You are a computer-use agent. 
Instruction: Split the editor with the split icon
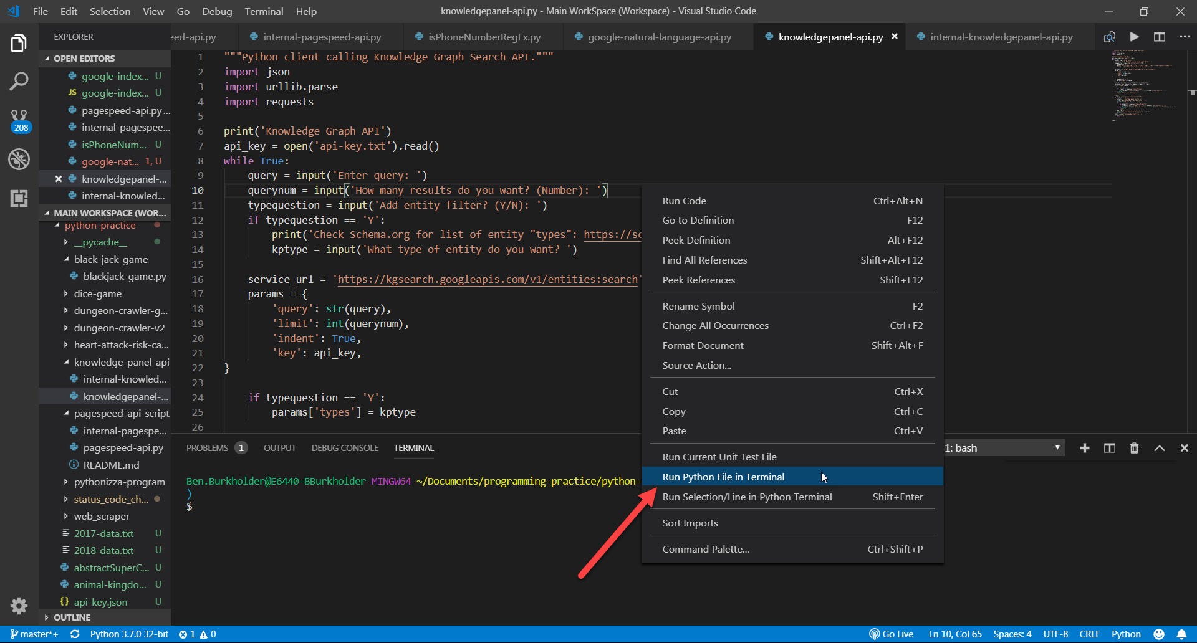click(x=1160, y=37)
